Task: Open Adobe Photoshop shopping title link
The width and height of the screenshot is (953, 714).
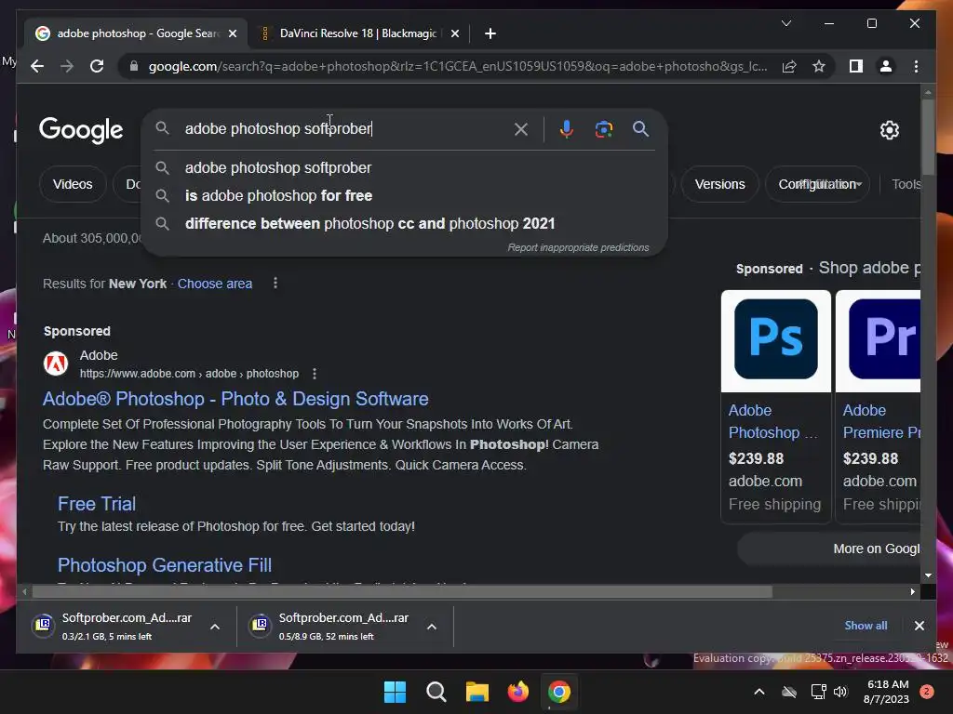Action: (x=772, y=421)
